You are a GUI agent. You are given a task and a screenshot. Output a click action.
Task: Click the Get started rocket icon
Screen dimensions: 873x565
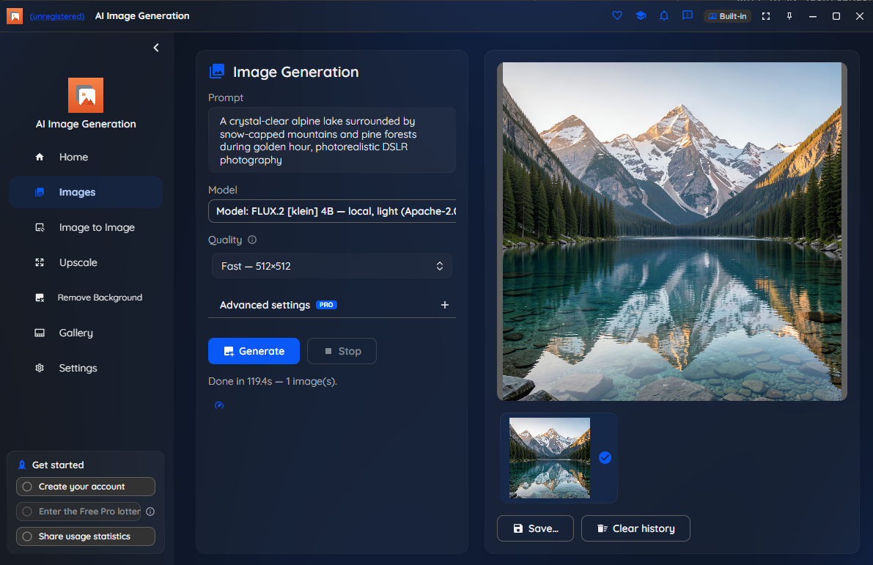click(22, 465)
